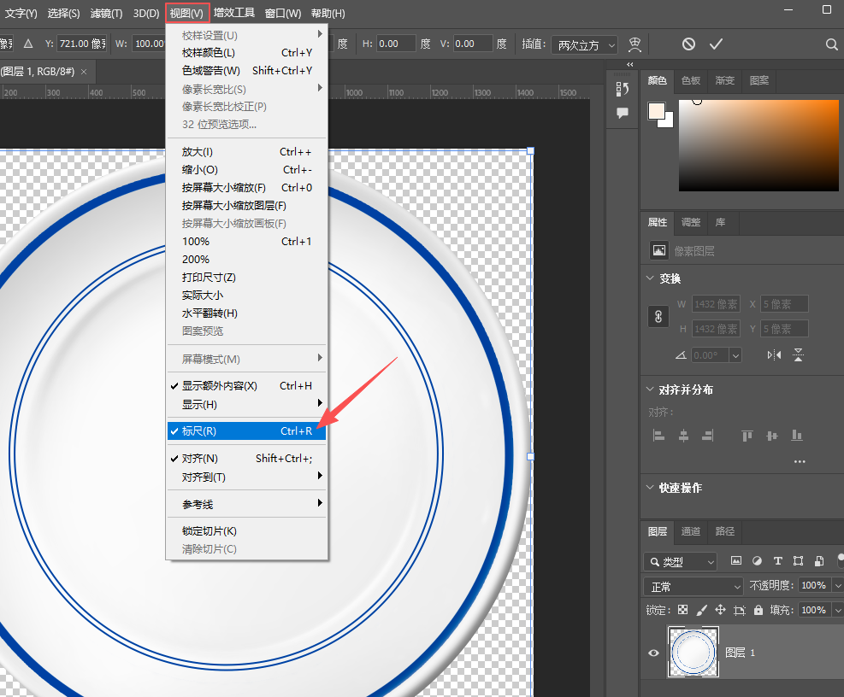The image size is (844, 697).
Task: Toggle visibility of 图层 1
Action: tap(654, 653)
